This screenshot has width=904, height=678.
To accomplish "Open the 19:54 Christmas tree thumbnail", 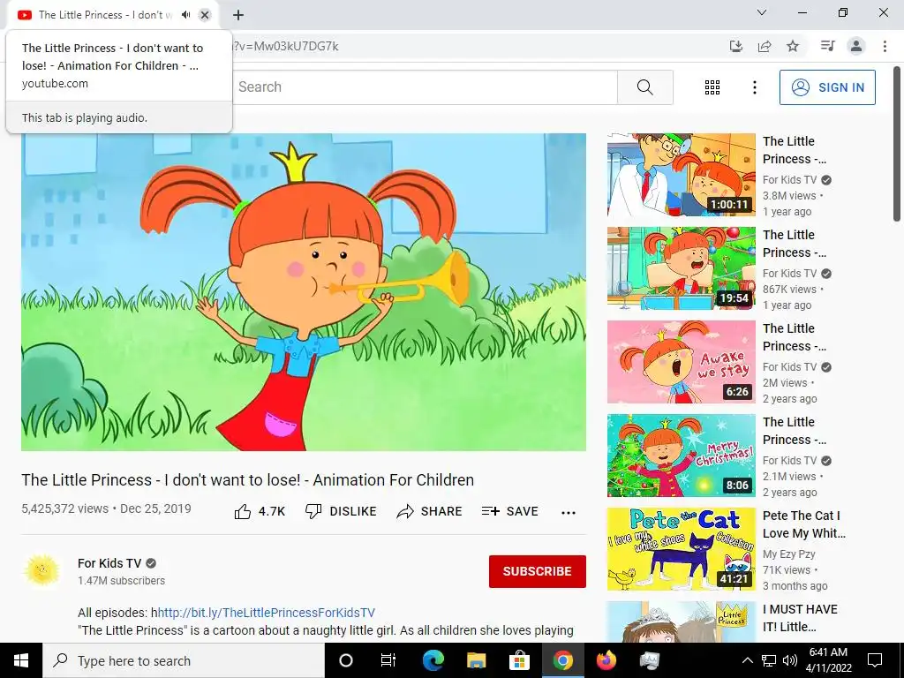I will click(682, 268).
